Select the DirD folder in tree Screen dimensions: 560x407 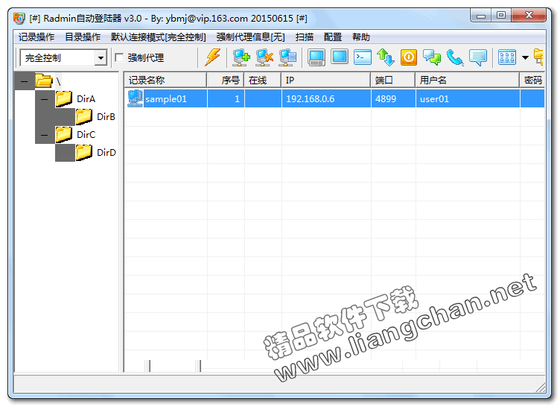[x=96, y=152]
